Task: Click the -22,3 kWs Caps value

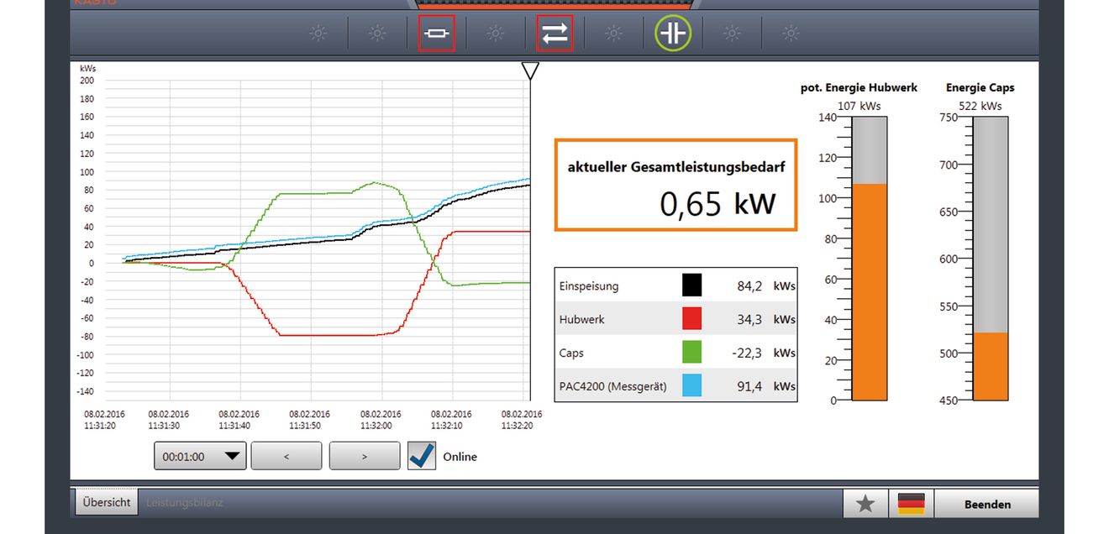Action: pos(764,353)
